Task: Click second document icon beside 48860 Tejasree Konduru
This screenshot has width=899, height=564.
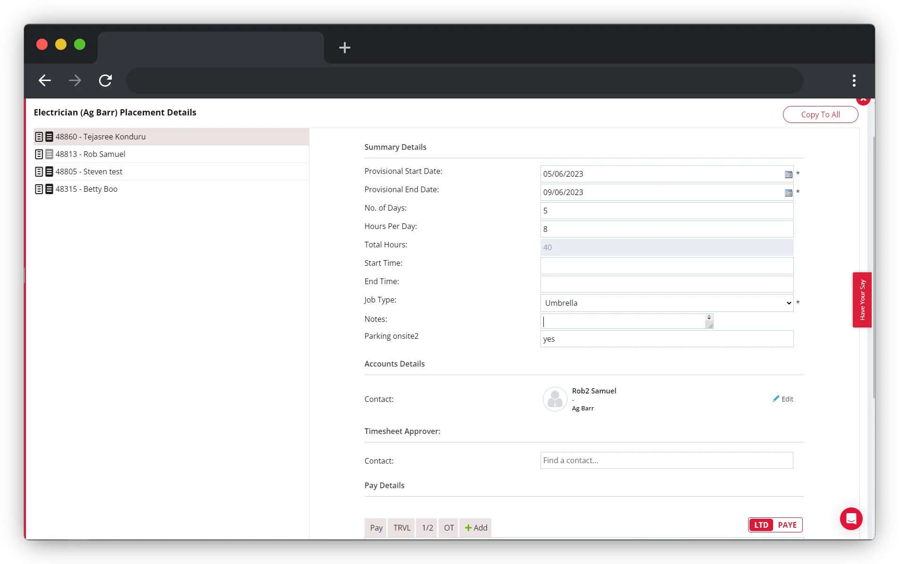Action: 49,137
